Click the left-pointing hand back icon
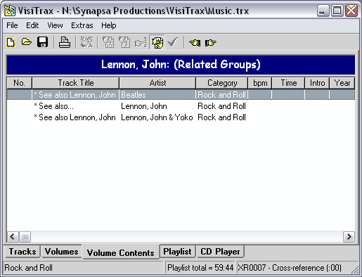Viewport: 362px width, 277px height. click(x=195, y=43)
